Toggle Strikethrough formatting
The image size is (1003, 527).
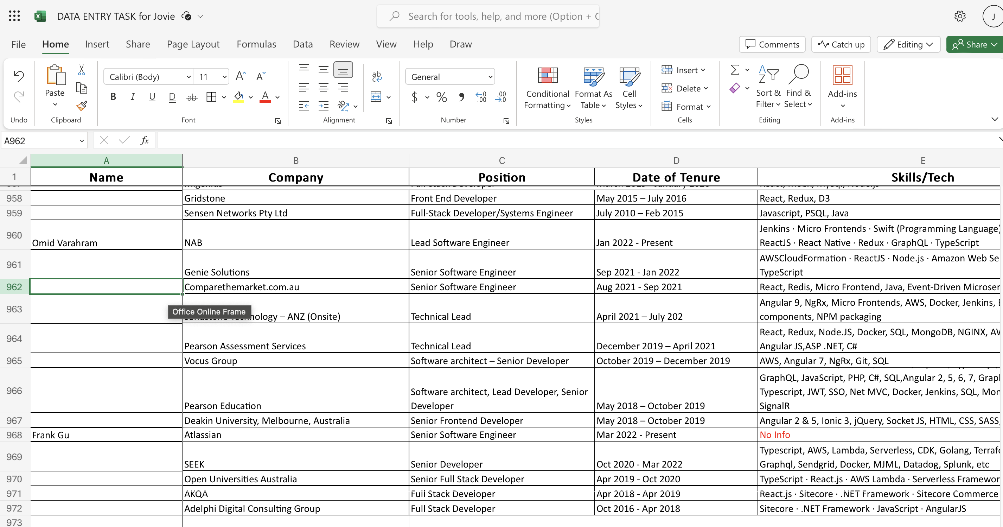pos(192,97)
